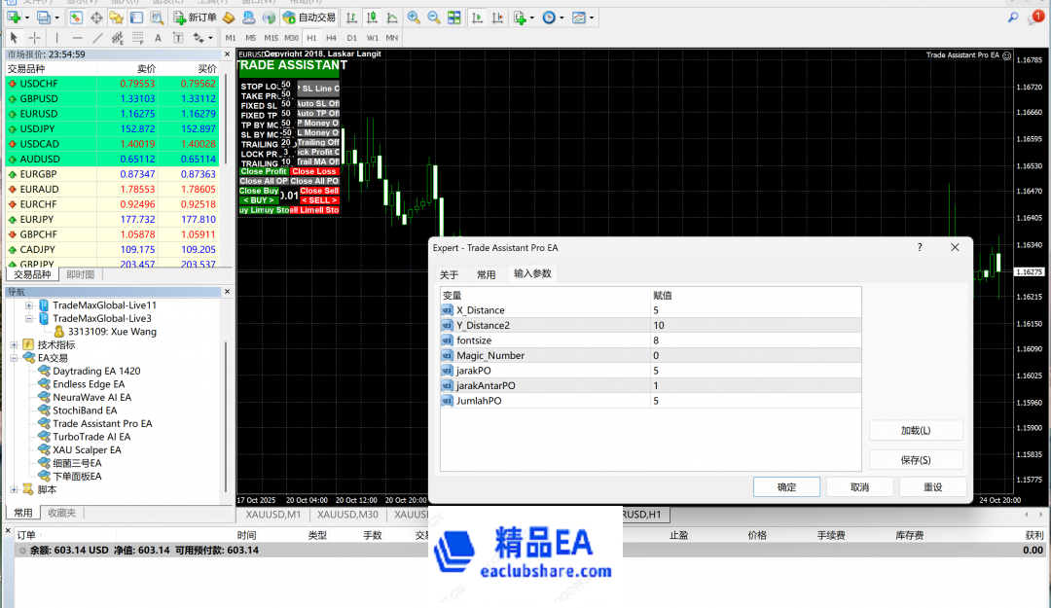
Task: Toggle Auto SL Off button on chart panel
Action: click(x=318, y=103)
